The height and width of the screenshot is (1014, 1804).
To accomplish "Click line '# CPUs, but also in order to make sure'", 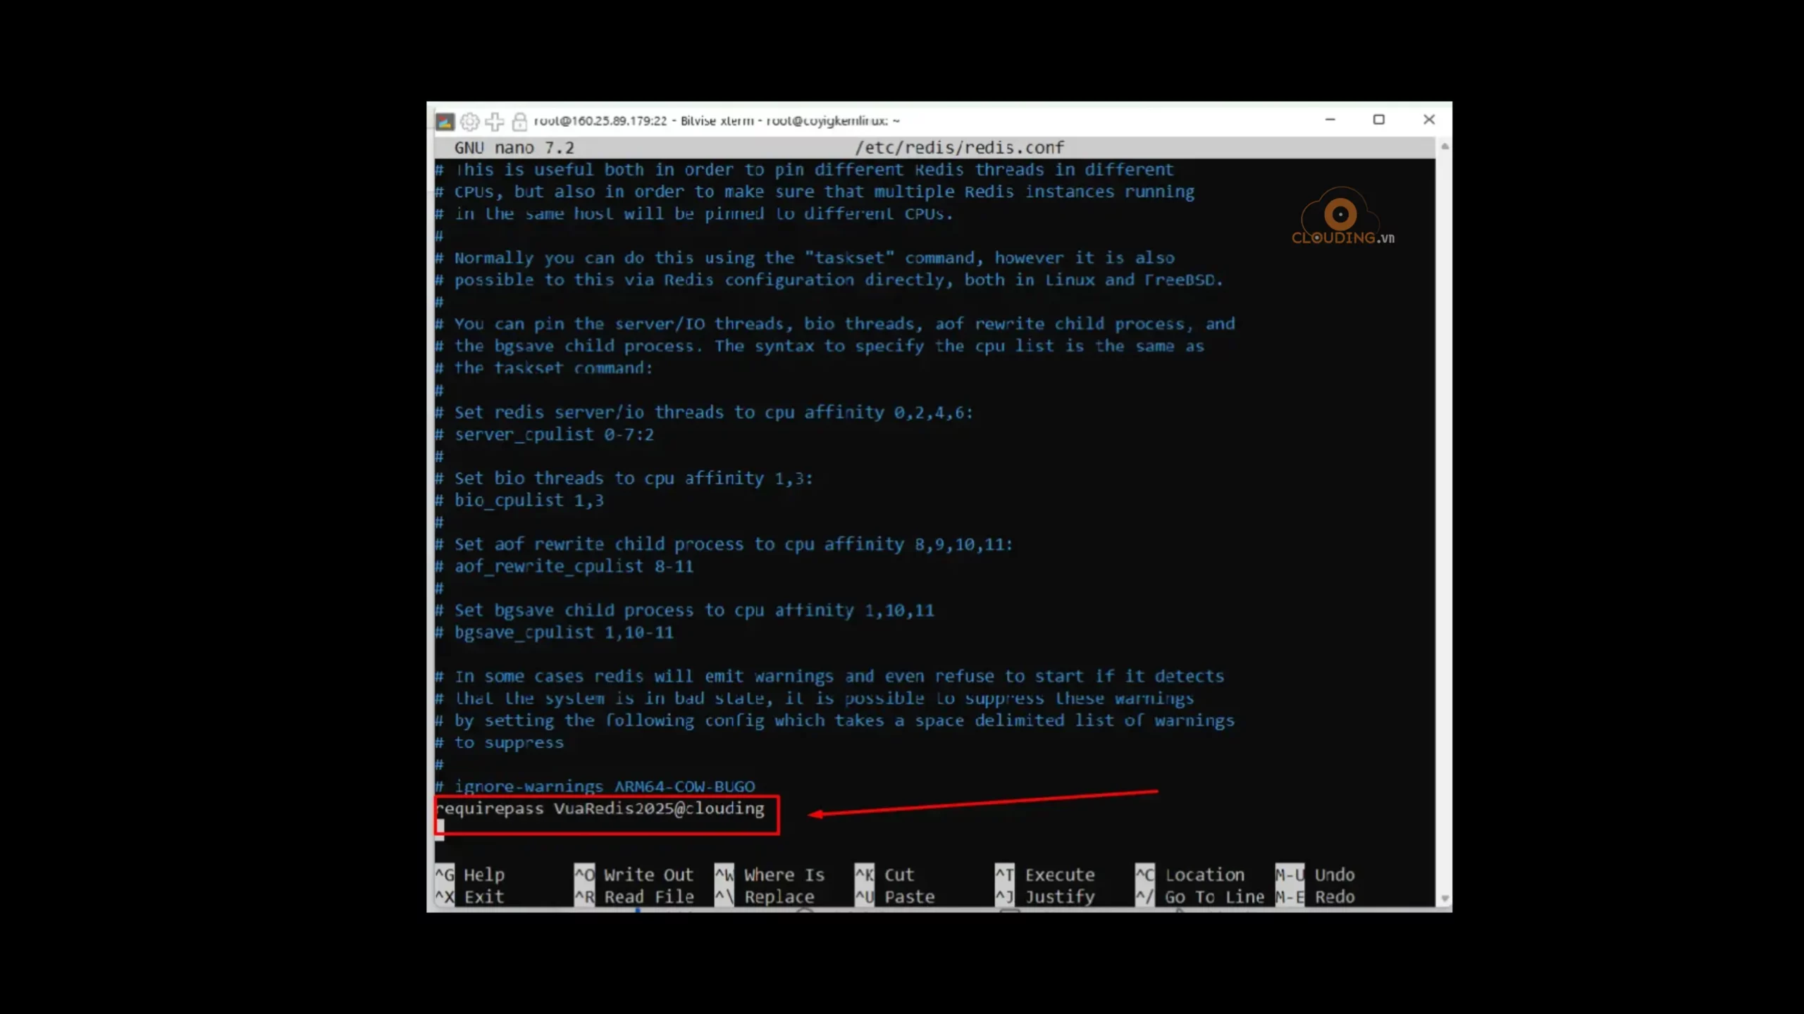I will point(815,192).
